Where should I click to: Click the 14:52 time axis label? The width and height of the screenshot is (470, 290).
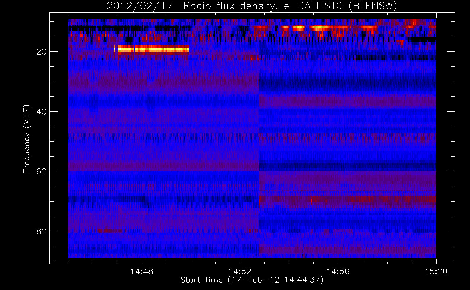[x=240, y=272]
